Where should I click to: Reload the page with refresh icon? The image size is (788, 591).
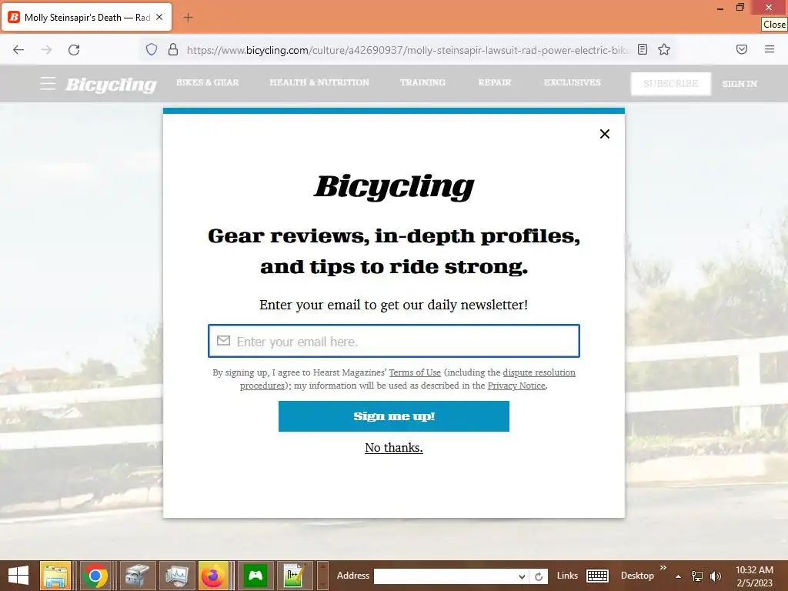(74, 50)
